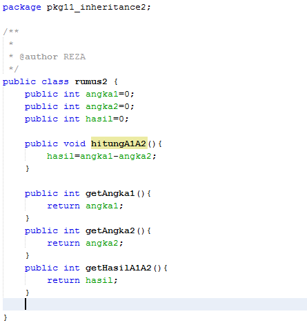Click the 'void' keyword

pos(75,144)
